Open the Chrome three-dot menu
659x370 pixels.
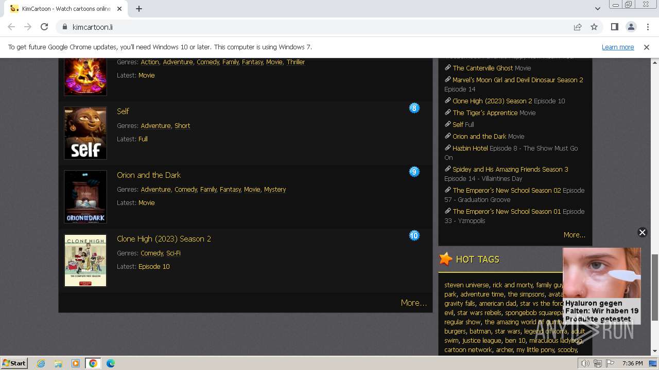(647, 27)
